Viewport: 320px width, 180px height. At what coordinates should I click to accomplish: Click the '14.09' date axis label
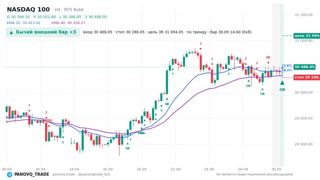coord(74,169)
